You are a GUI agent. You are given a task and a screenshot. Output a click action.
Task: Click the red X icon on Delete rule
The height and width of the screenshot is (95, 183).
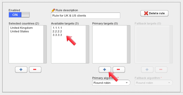(146, 13)
